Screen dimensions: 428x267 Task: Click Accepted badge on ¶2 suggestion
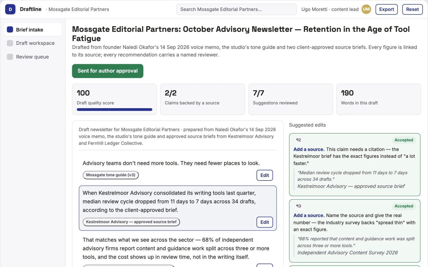[x=404, y=140]
